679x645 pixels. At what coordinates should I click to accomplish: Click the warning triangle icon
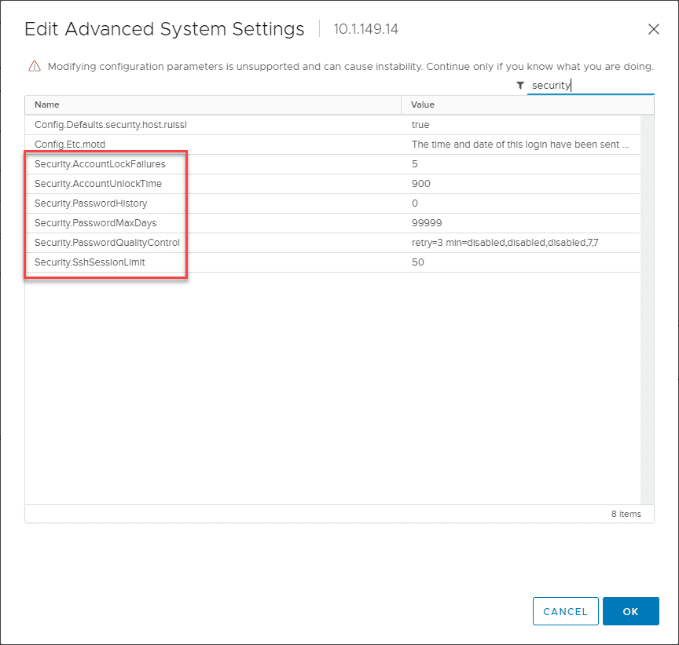coord(35,66)
